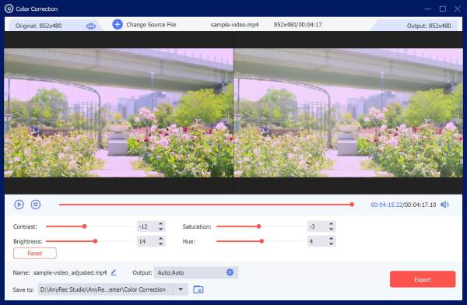The image size is (467, 305).
Task: Minimize the Color Correction window
Action: (427, 9)
